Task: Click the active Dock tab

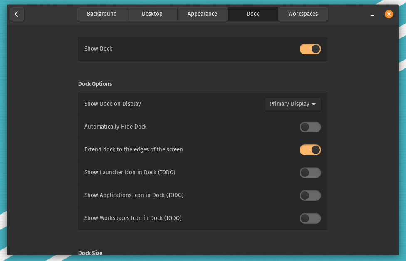Action: tap(253, 14)
